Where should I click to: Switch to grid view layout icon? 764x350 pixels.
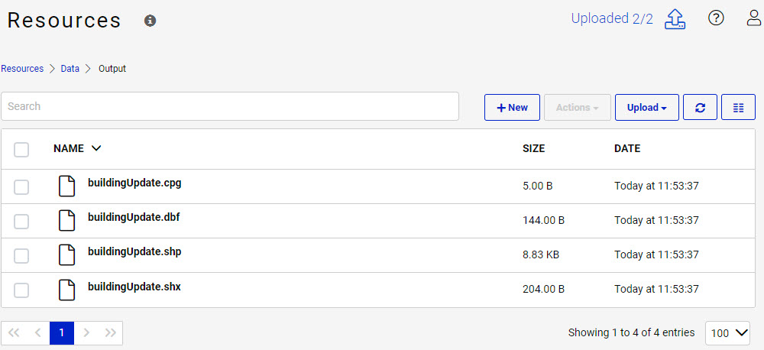[x=738, y=108]
